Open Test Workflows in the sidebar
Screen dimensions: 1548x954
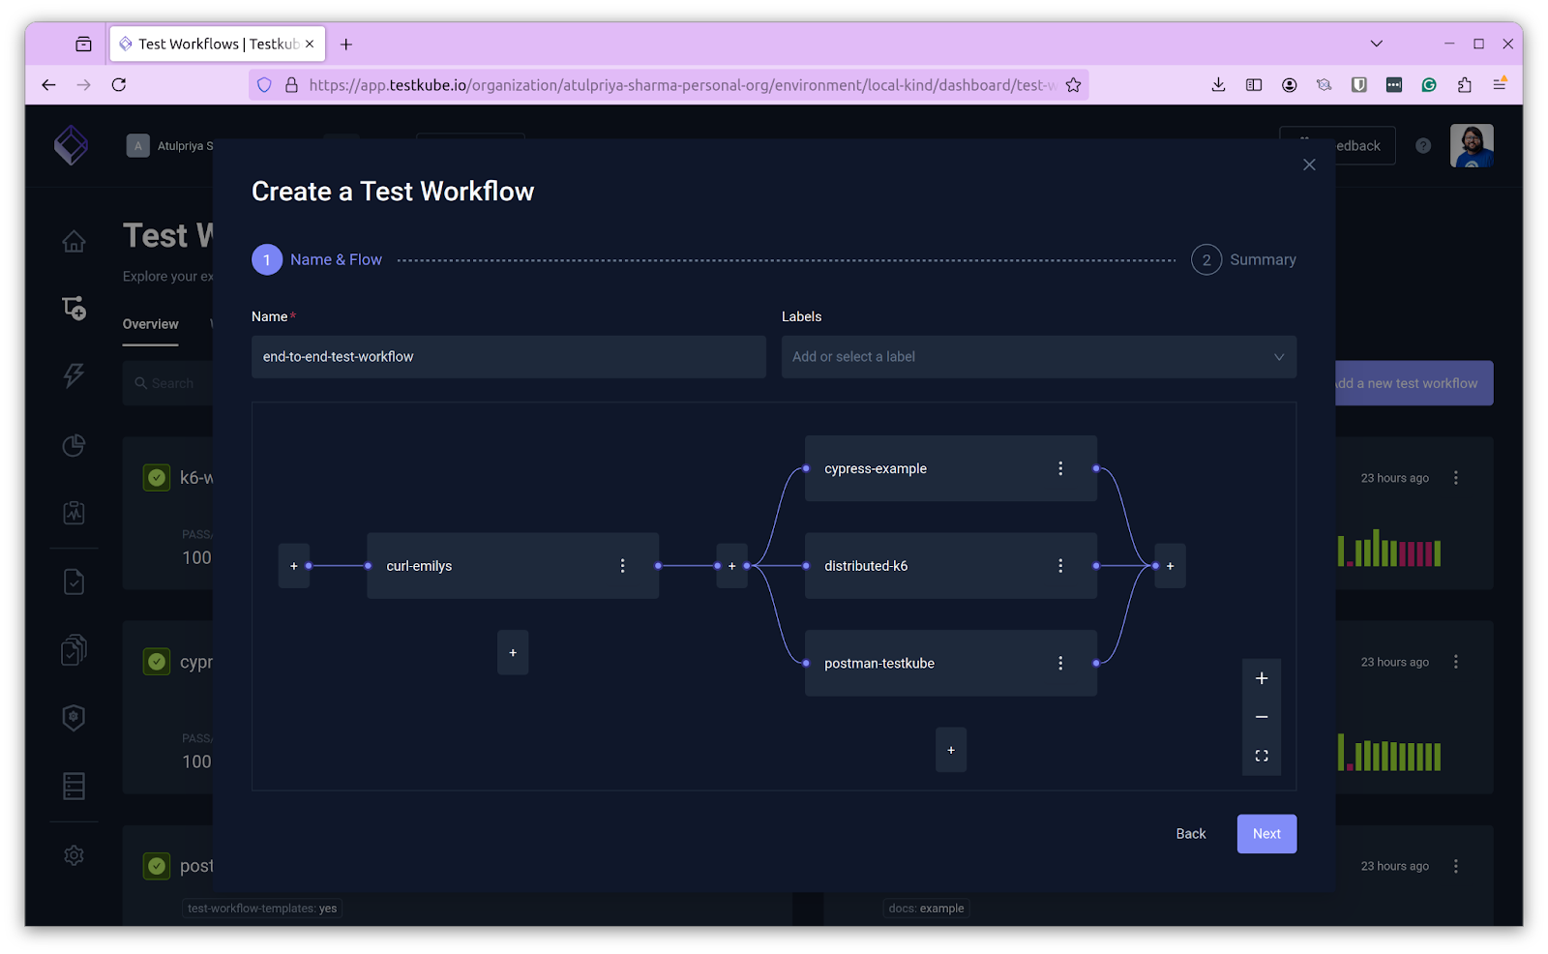click(x=74, y=308)
